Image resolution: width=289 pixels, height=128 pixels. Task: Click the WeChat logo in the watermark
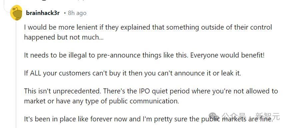point(215,117)
